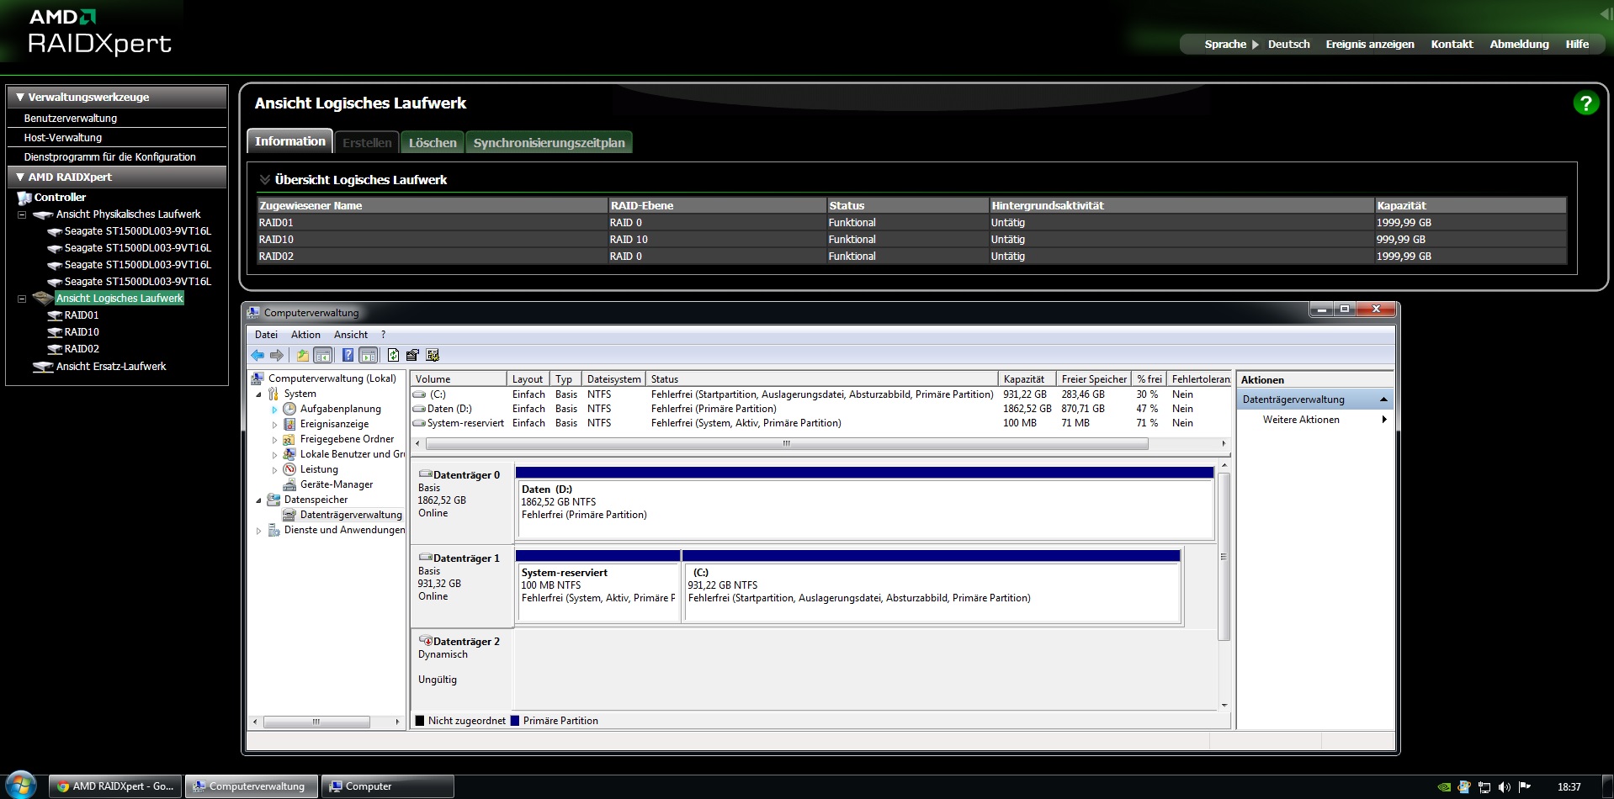Open Geräte-Manager via its icon
Viewport: 1614px width, 799px height.
pyautogui.click(x=289, y=484)
